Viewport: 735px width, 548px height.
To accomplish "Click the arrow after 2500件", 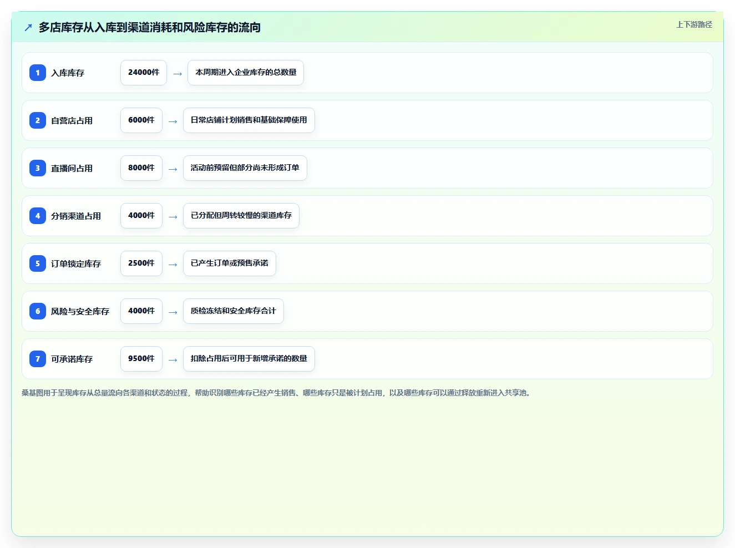I will (173, 264).
